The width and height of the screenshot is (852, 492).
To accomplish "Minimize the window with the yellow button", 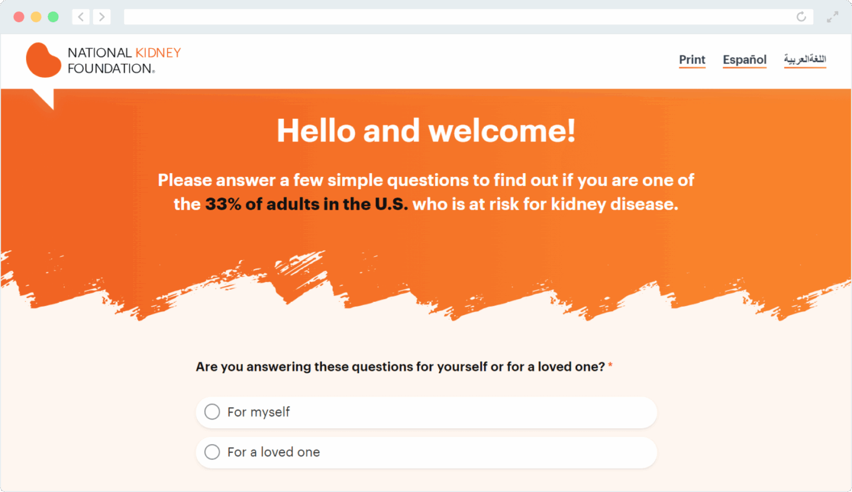I will (x=36, y=17).
